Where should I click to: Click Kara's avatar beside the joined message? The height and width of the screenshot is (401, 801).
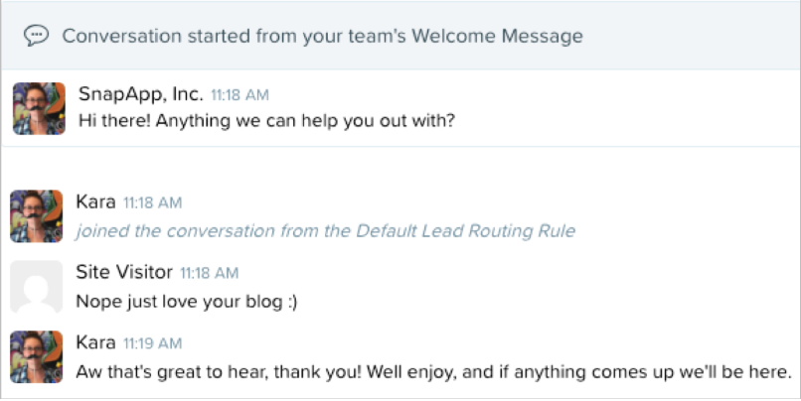coord(36,216)
